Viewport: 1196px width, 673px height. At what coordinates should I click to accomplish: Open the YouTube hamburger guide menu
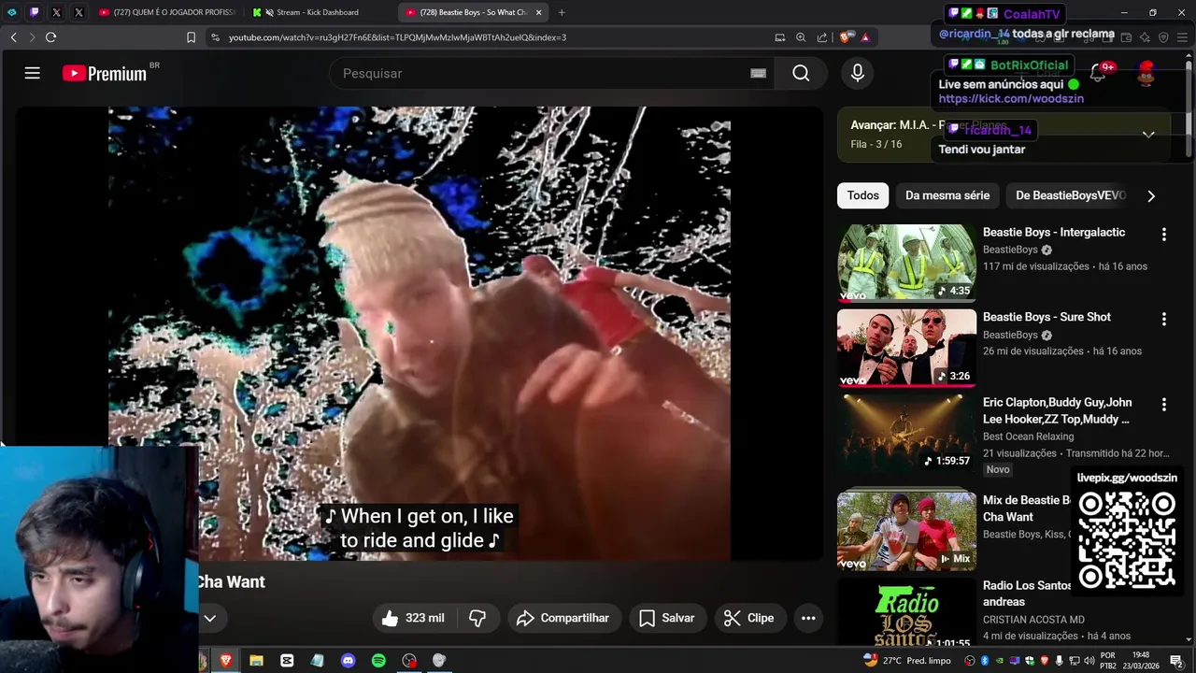[x=33, y=73]
